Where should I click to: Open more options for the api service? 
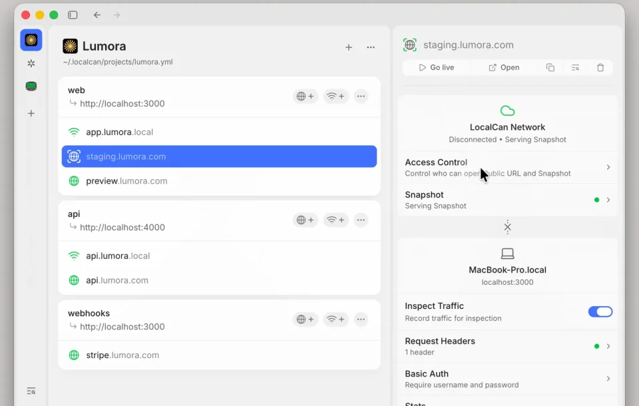tap(361, 220)
